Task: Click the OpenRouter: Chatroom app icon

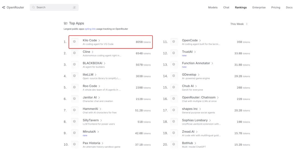Action: click(174, 99)
